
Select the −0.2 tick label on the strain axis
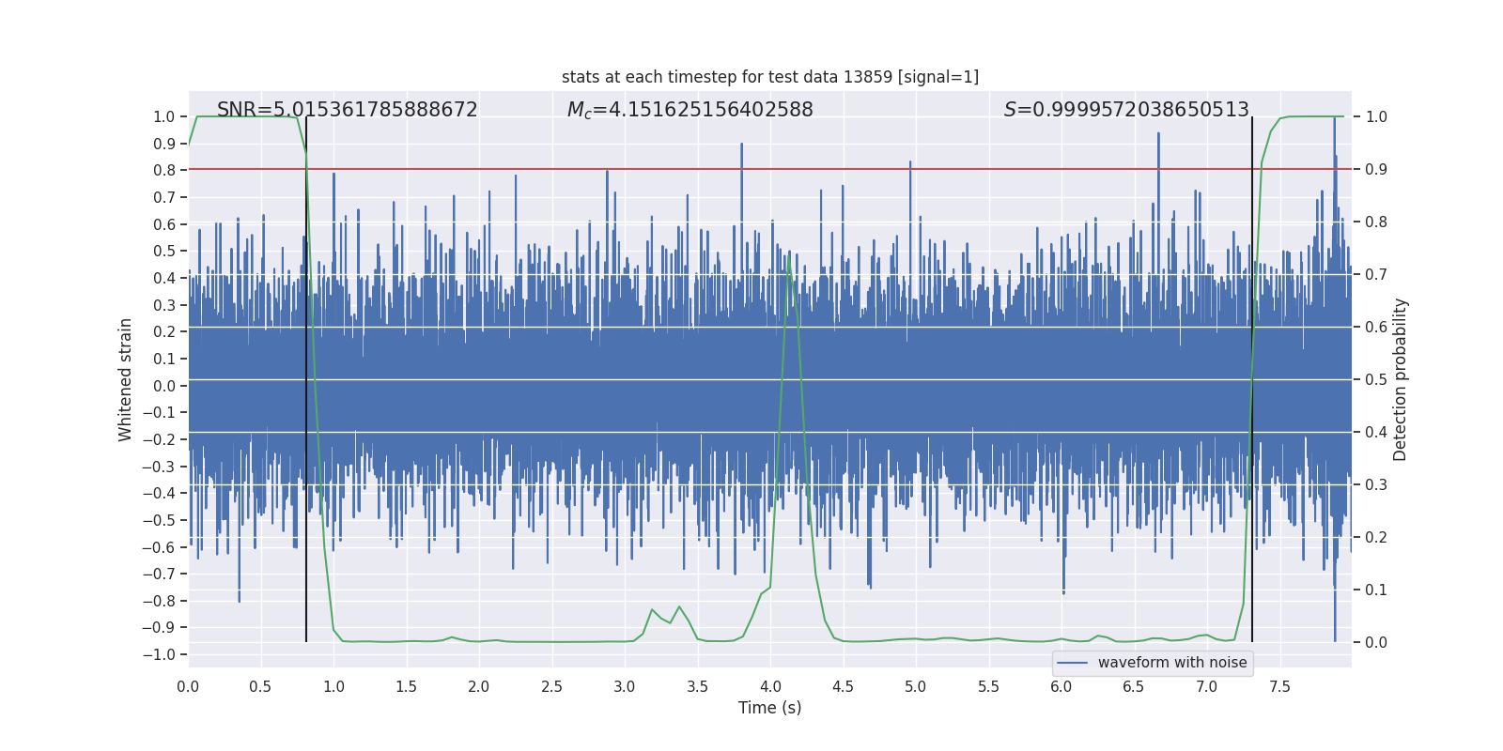159,440
